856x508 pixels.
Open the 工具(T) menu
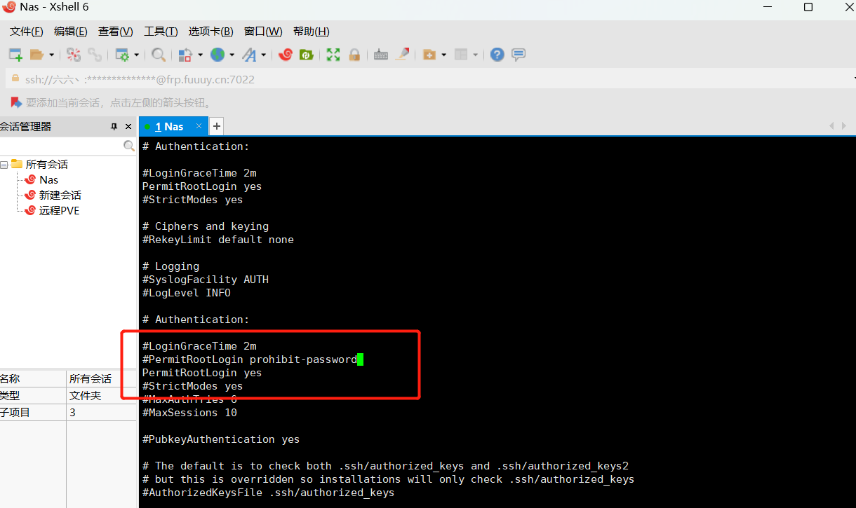click(161, 32)
